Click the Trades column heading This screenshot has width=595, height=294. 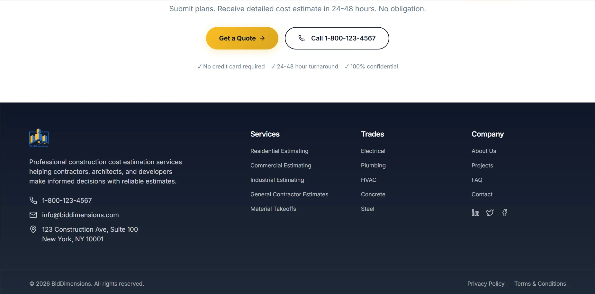[x=372, y=134]
